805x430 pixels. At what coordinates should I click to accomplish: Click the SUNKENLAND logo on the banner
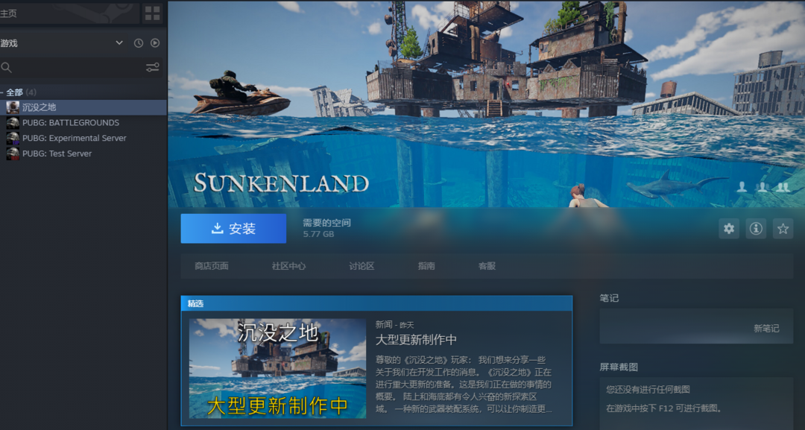point(281,183)
